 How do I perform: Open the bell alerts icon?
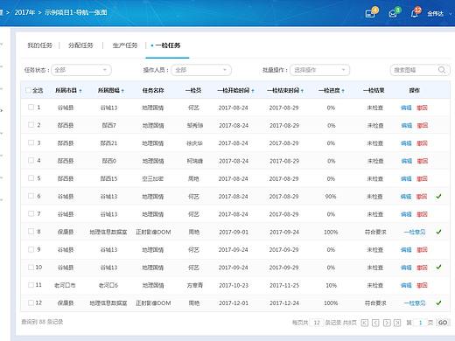414,13
